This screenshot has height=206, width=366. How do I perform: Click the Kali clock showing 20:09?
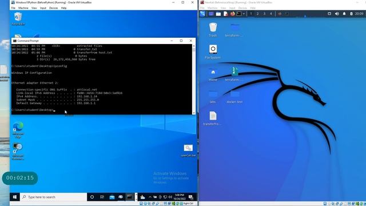click(x=359, y=14)
